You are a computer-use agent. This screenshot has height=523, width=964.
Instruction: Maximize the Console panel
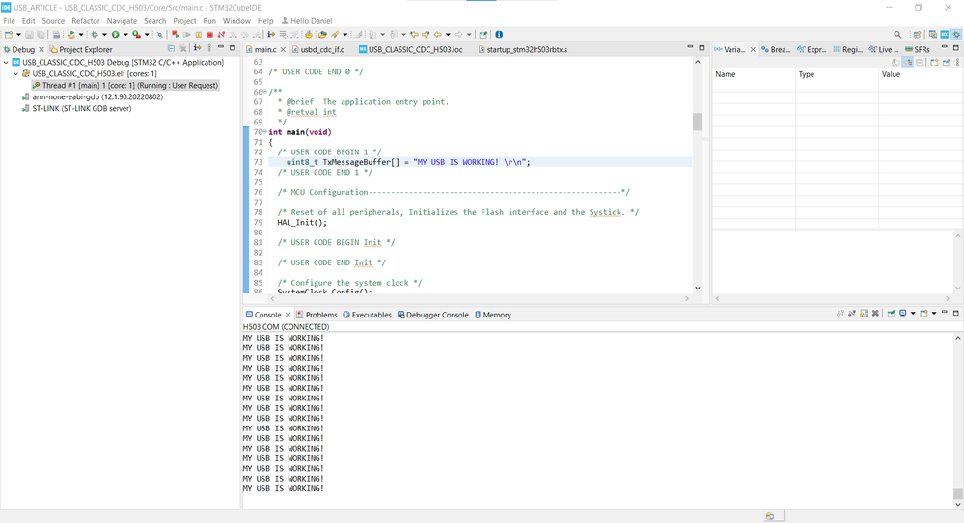tap(956, 314)
